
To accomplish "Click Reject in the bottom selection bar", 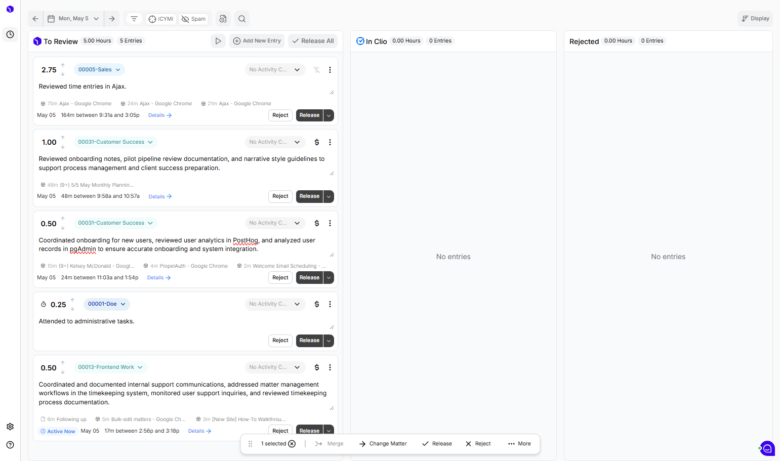I will pos(478,444).
